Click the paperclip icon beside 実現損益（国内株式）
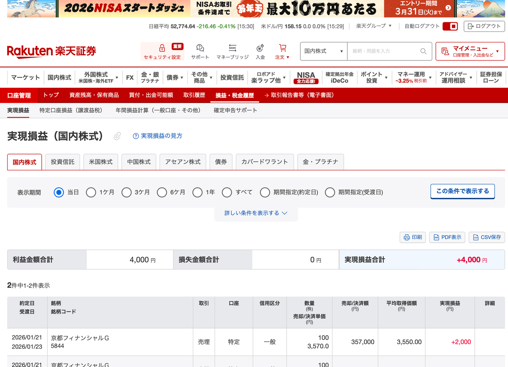 pos(117,136)
